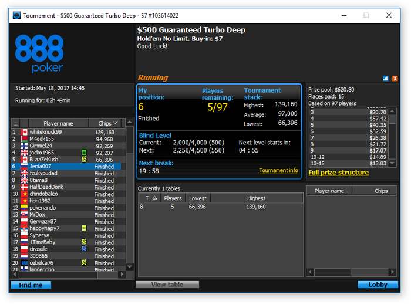Click the app icon in title bar
The height and width of the screenshot is (304, 411).
[16, 15]
